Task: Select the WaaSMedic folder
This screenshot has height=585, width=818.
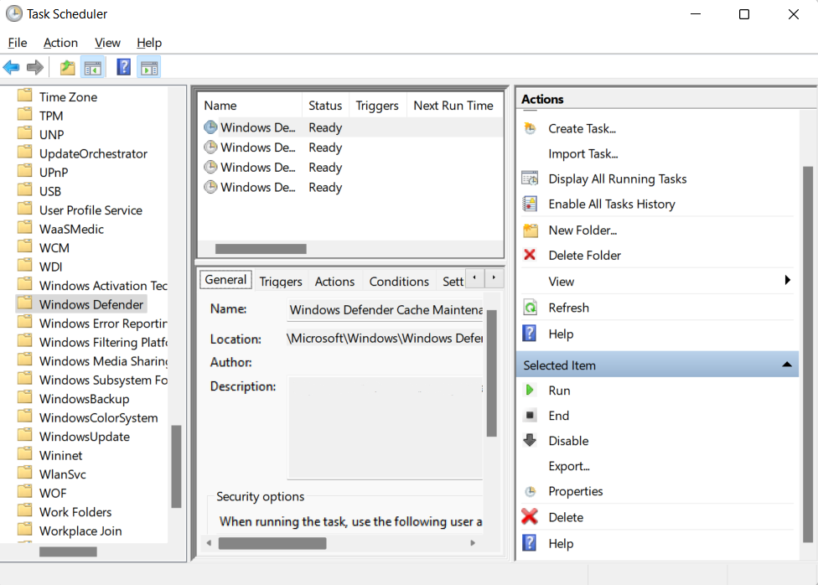Action: pos(71,229)
